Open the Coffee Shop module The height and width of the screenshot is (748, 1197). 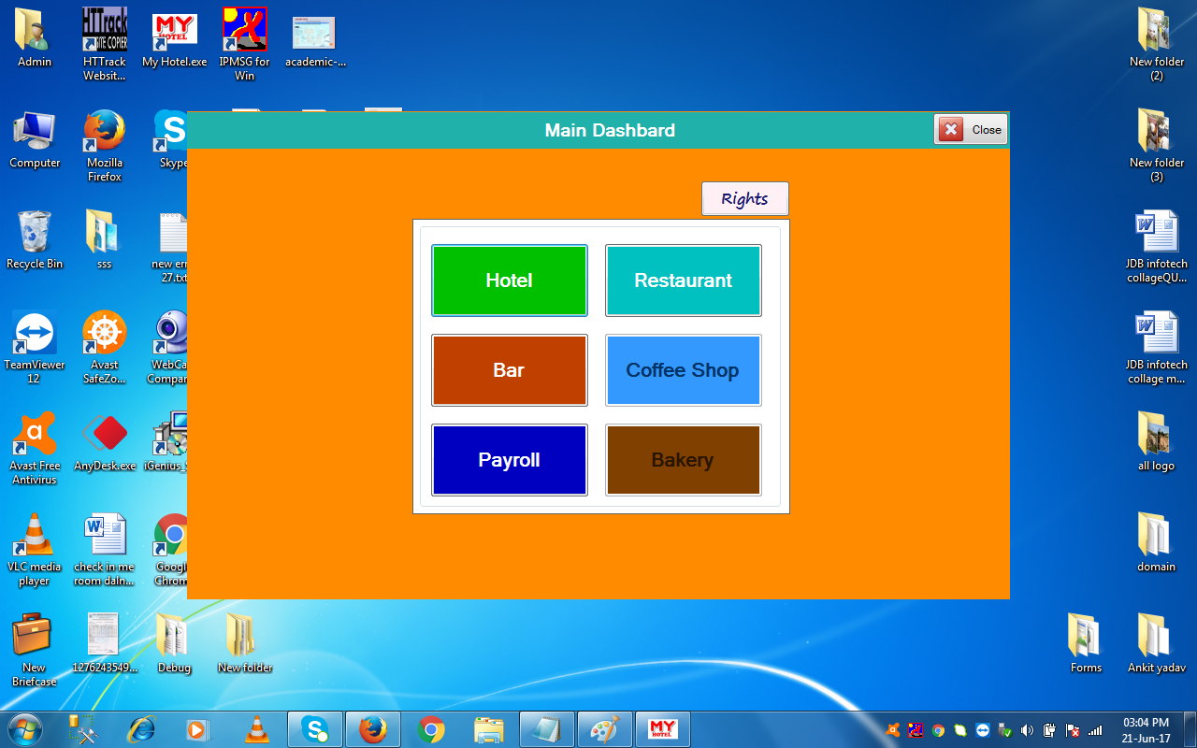coord(684,370)
